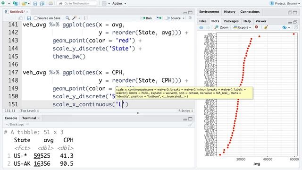
Task: Switch to the Terminal tab
Action: [x=29, y=118]
